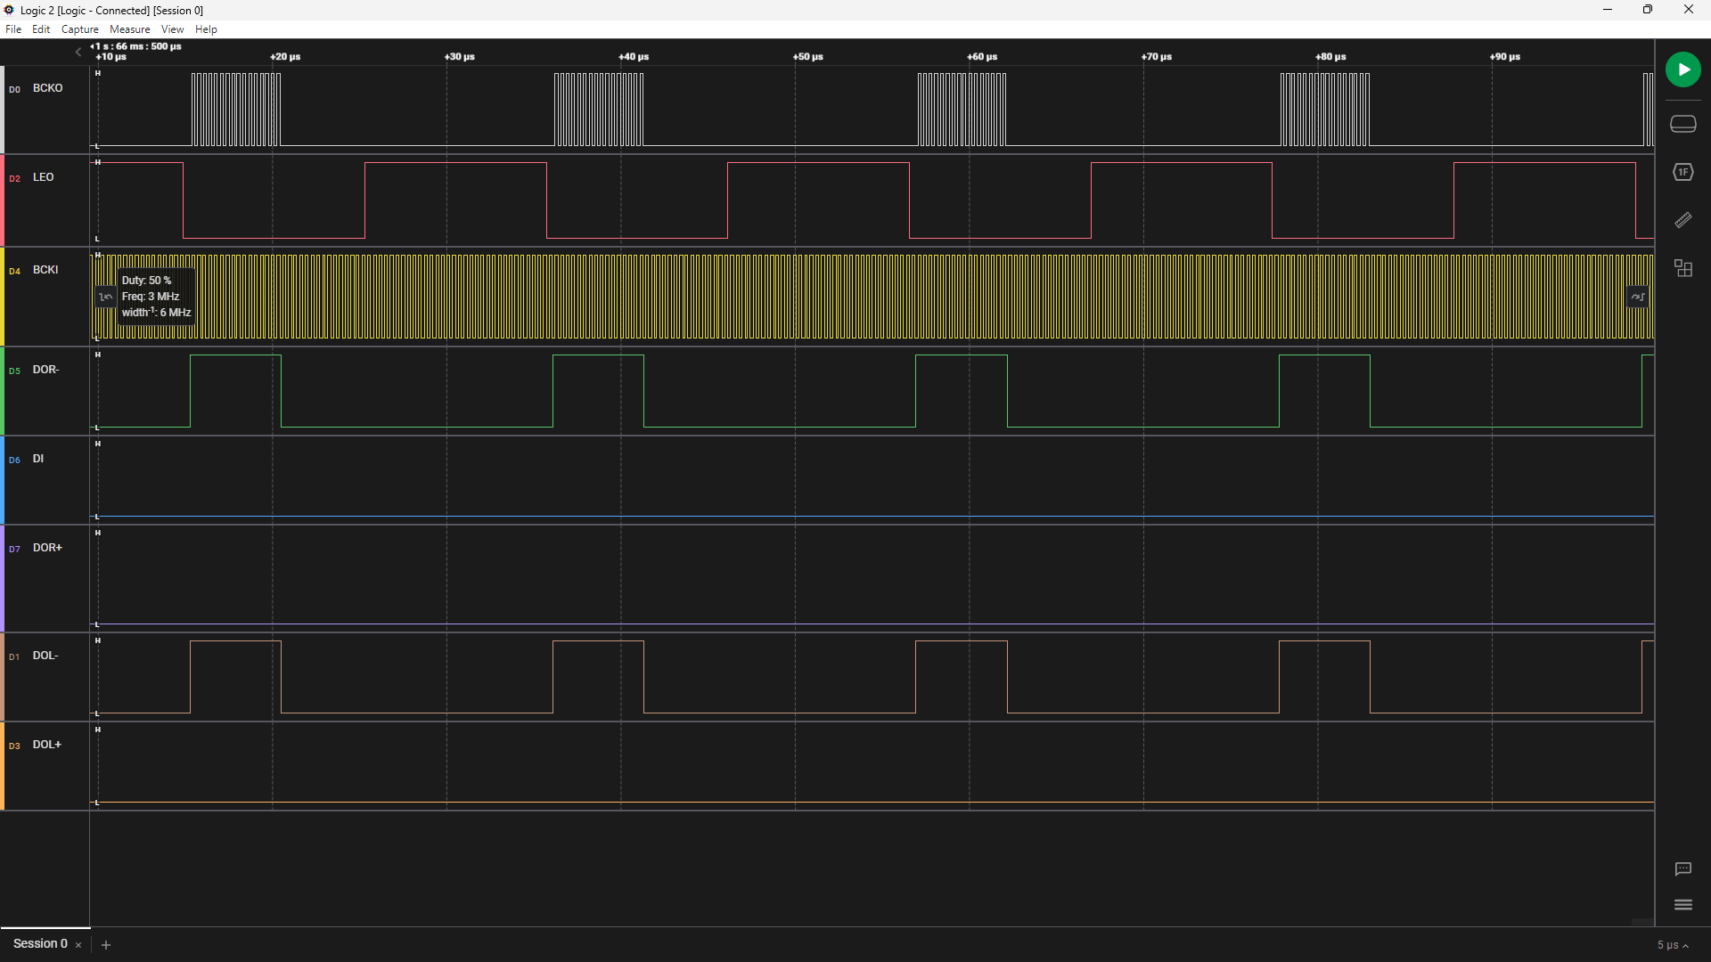This screenshot has height=962, width=1711.
Task: Open the Device Settings panel icon
Action: [x=1682, y=124]
